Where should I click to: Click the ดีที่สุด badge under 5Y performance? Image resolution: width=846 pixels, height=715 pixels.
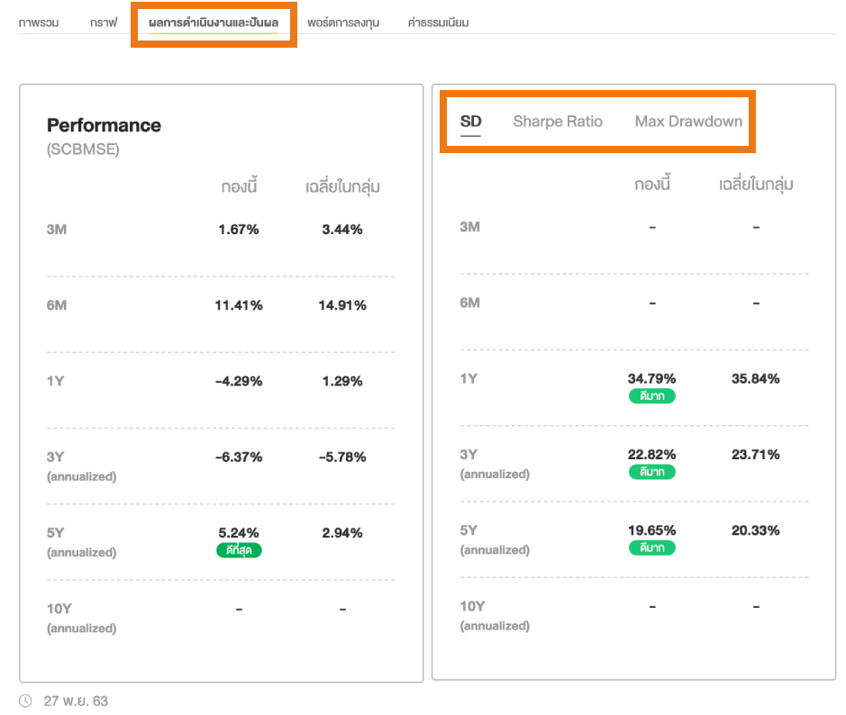tap(239, 550)
